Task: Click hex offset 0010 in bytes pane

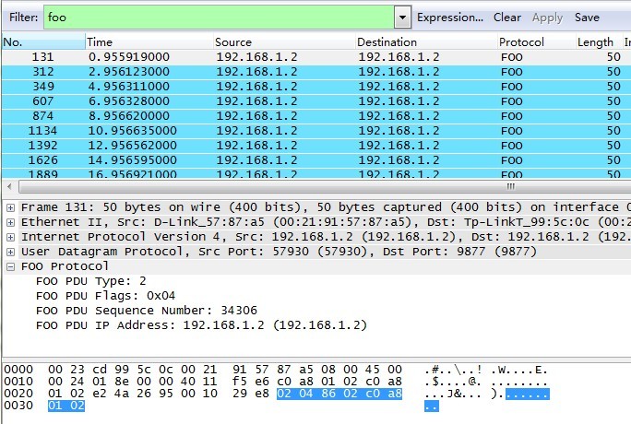Action: click(x=18, y=382)
